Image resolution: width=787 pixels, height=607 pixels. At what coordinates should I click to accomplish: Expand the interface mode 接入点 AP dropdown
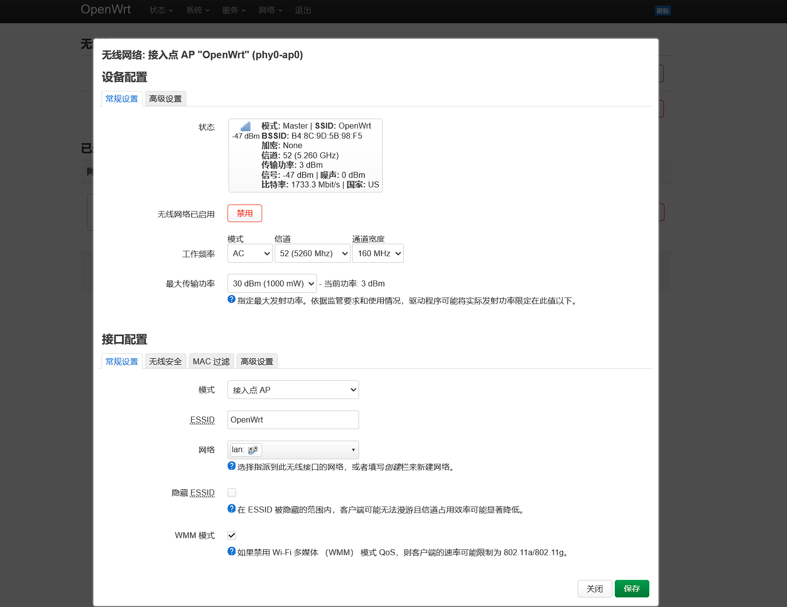[293, 390]
